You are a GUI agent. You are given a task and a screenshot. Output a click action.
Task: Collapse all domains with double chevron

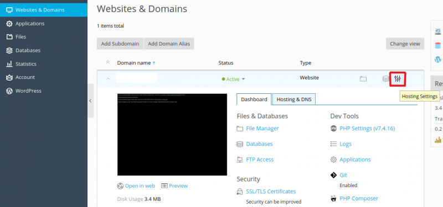(107, 62)
